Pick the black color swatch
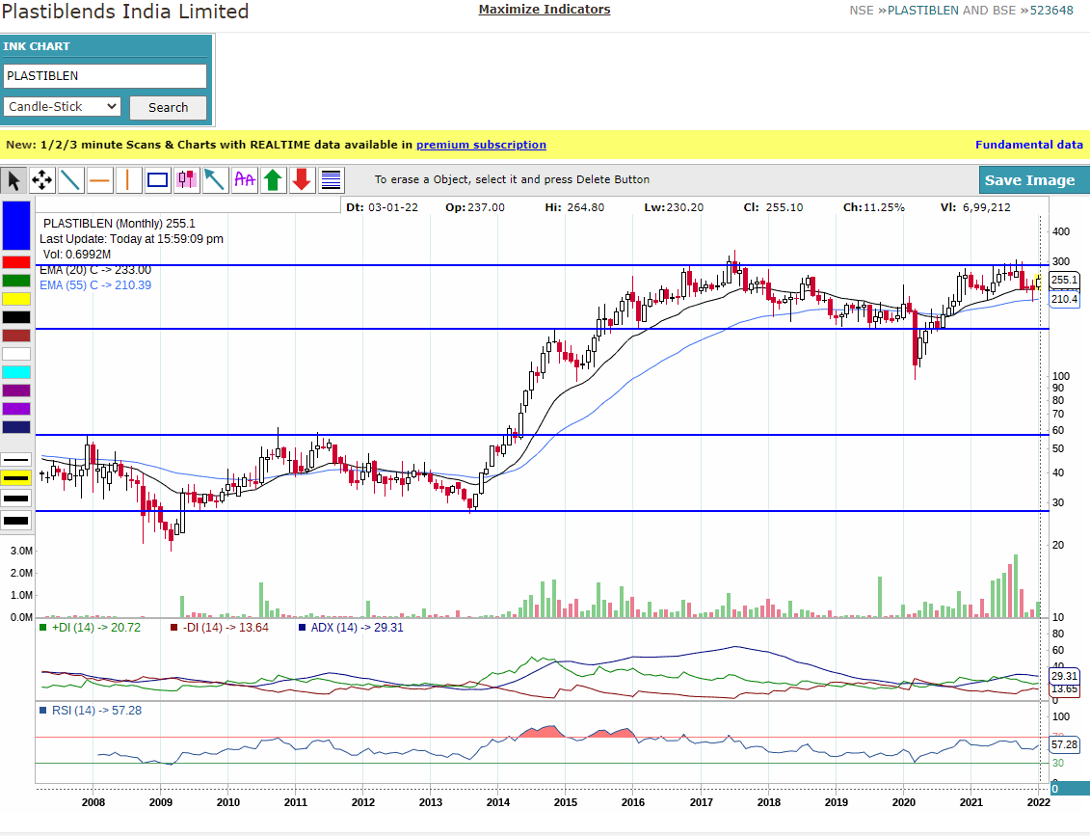The height and width of the screenshot is (836, 1090). point(16,317)
